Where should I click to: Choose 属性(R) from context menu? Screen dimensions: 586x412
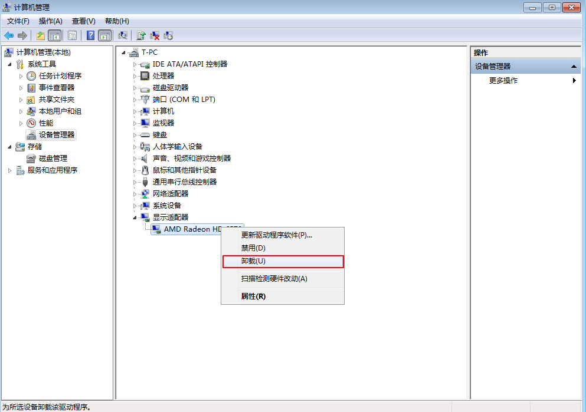coord(283,296)
